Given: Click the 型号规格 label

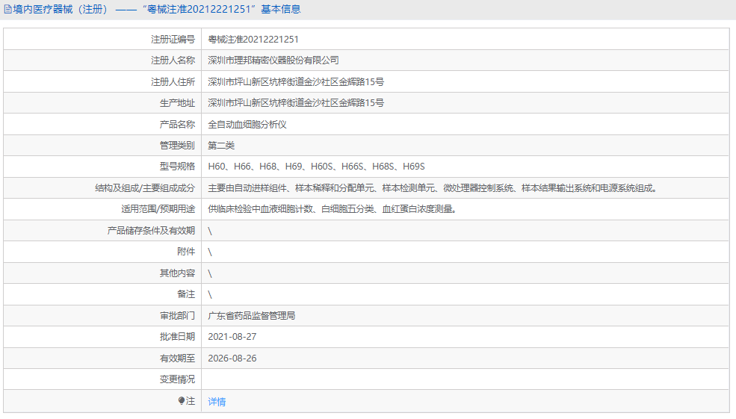Looking at the screenshot, I should tap(177, 167).
